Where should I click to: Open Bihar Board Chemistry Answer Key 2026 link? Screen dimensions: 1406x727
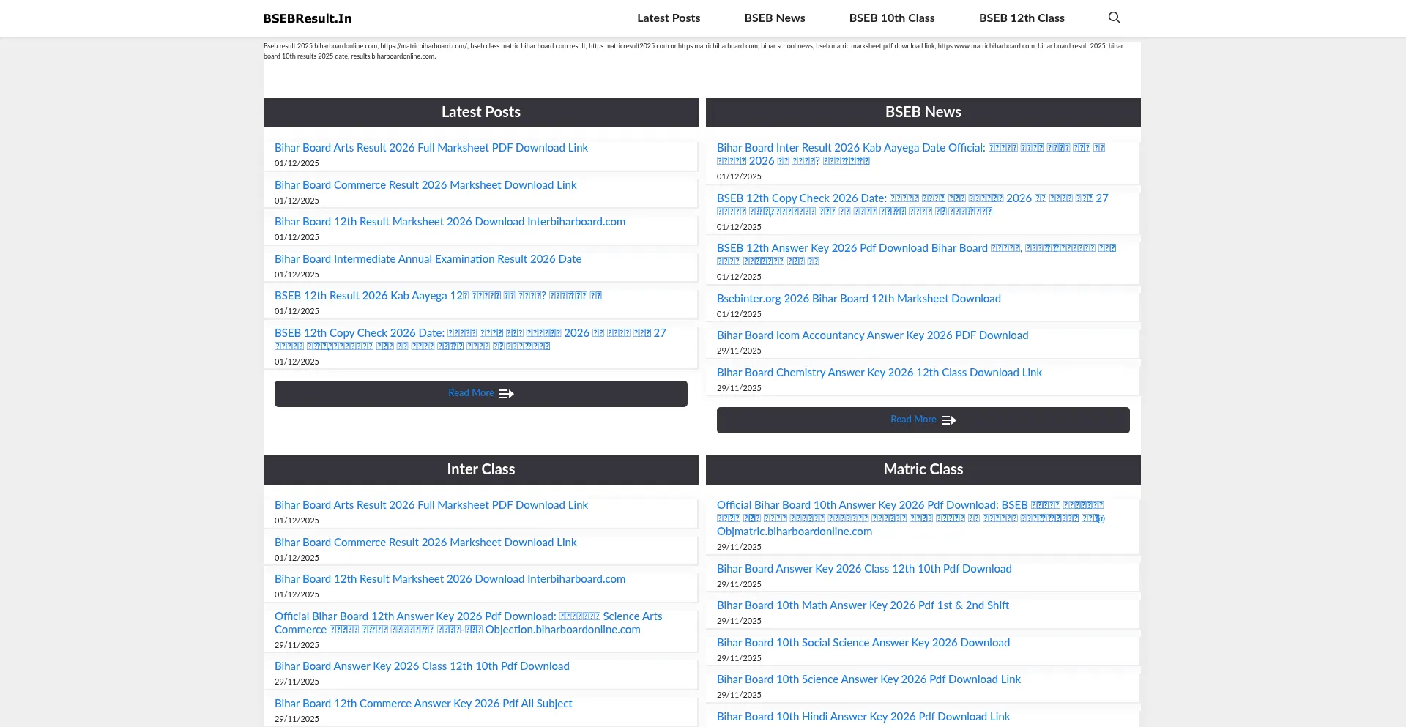point(879,373)
